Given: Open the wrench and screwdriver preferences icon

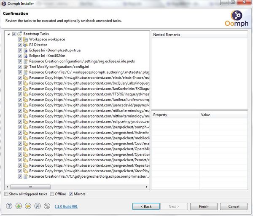Looking at the screenshot, I should [38, 206].
